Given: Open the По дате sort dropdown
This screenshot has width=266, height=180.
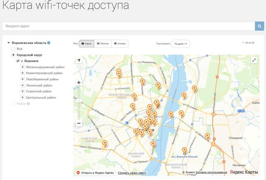Looking at the screenshot, I should 181,44.
